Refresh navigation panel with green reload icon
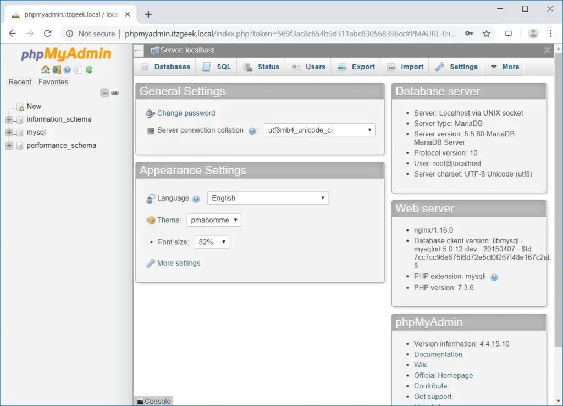 (x=89, y=69)
